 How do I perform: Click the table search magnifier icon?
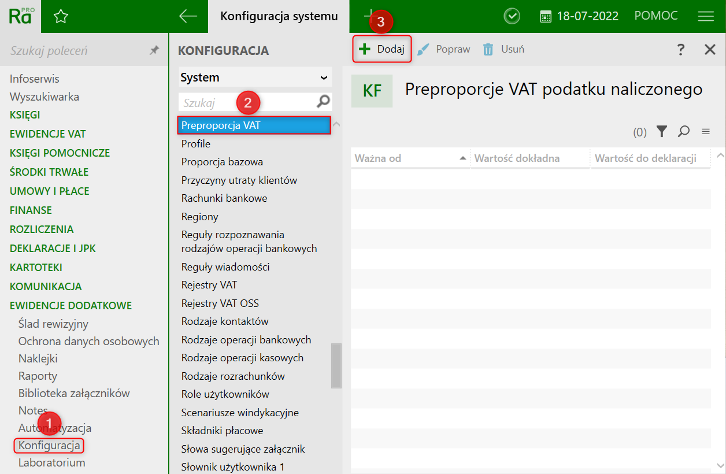click(684, 132)
